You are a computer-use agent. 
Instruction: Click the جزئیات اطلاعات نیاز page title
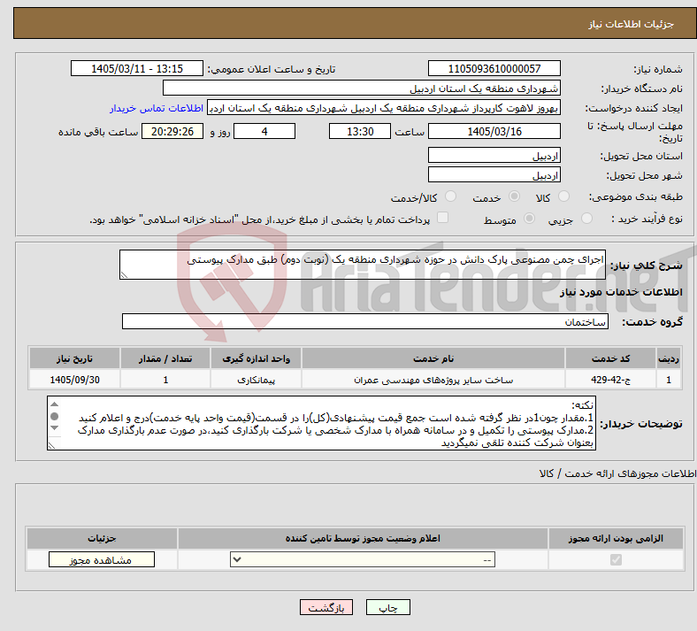pyautogui.click(x=632, y=24)
